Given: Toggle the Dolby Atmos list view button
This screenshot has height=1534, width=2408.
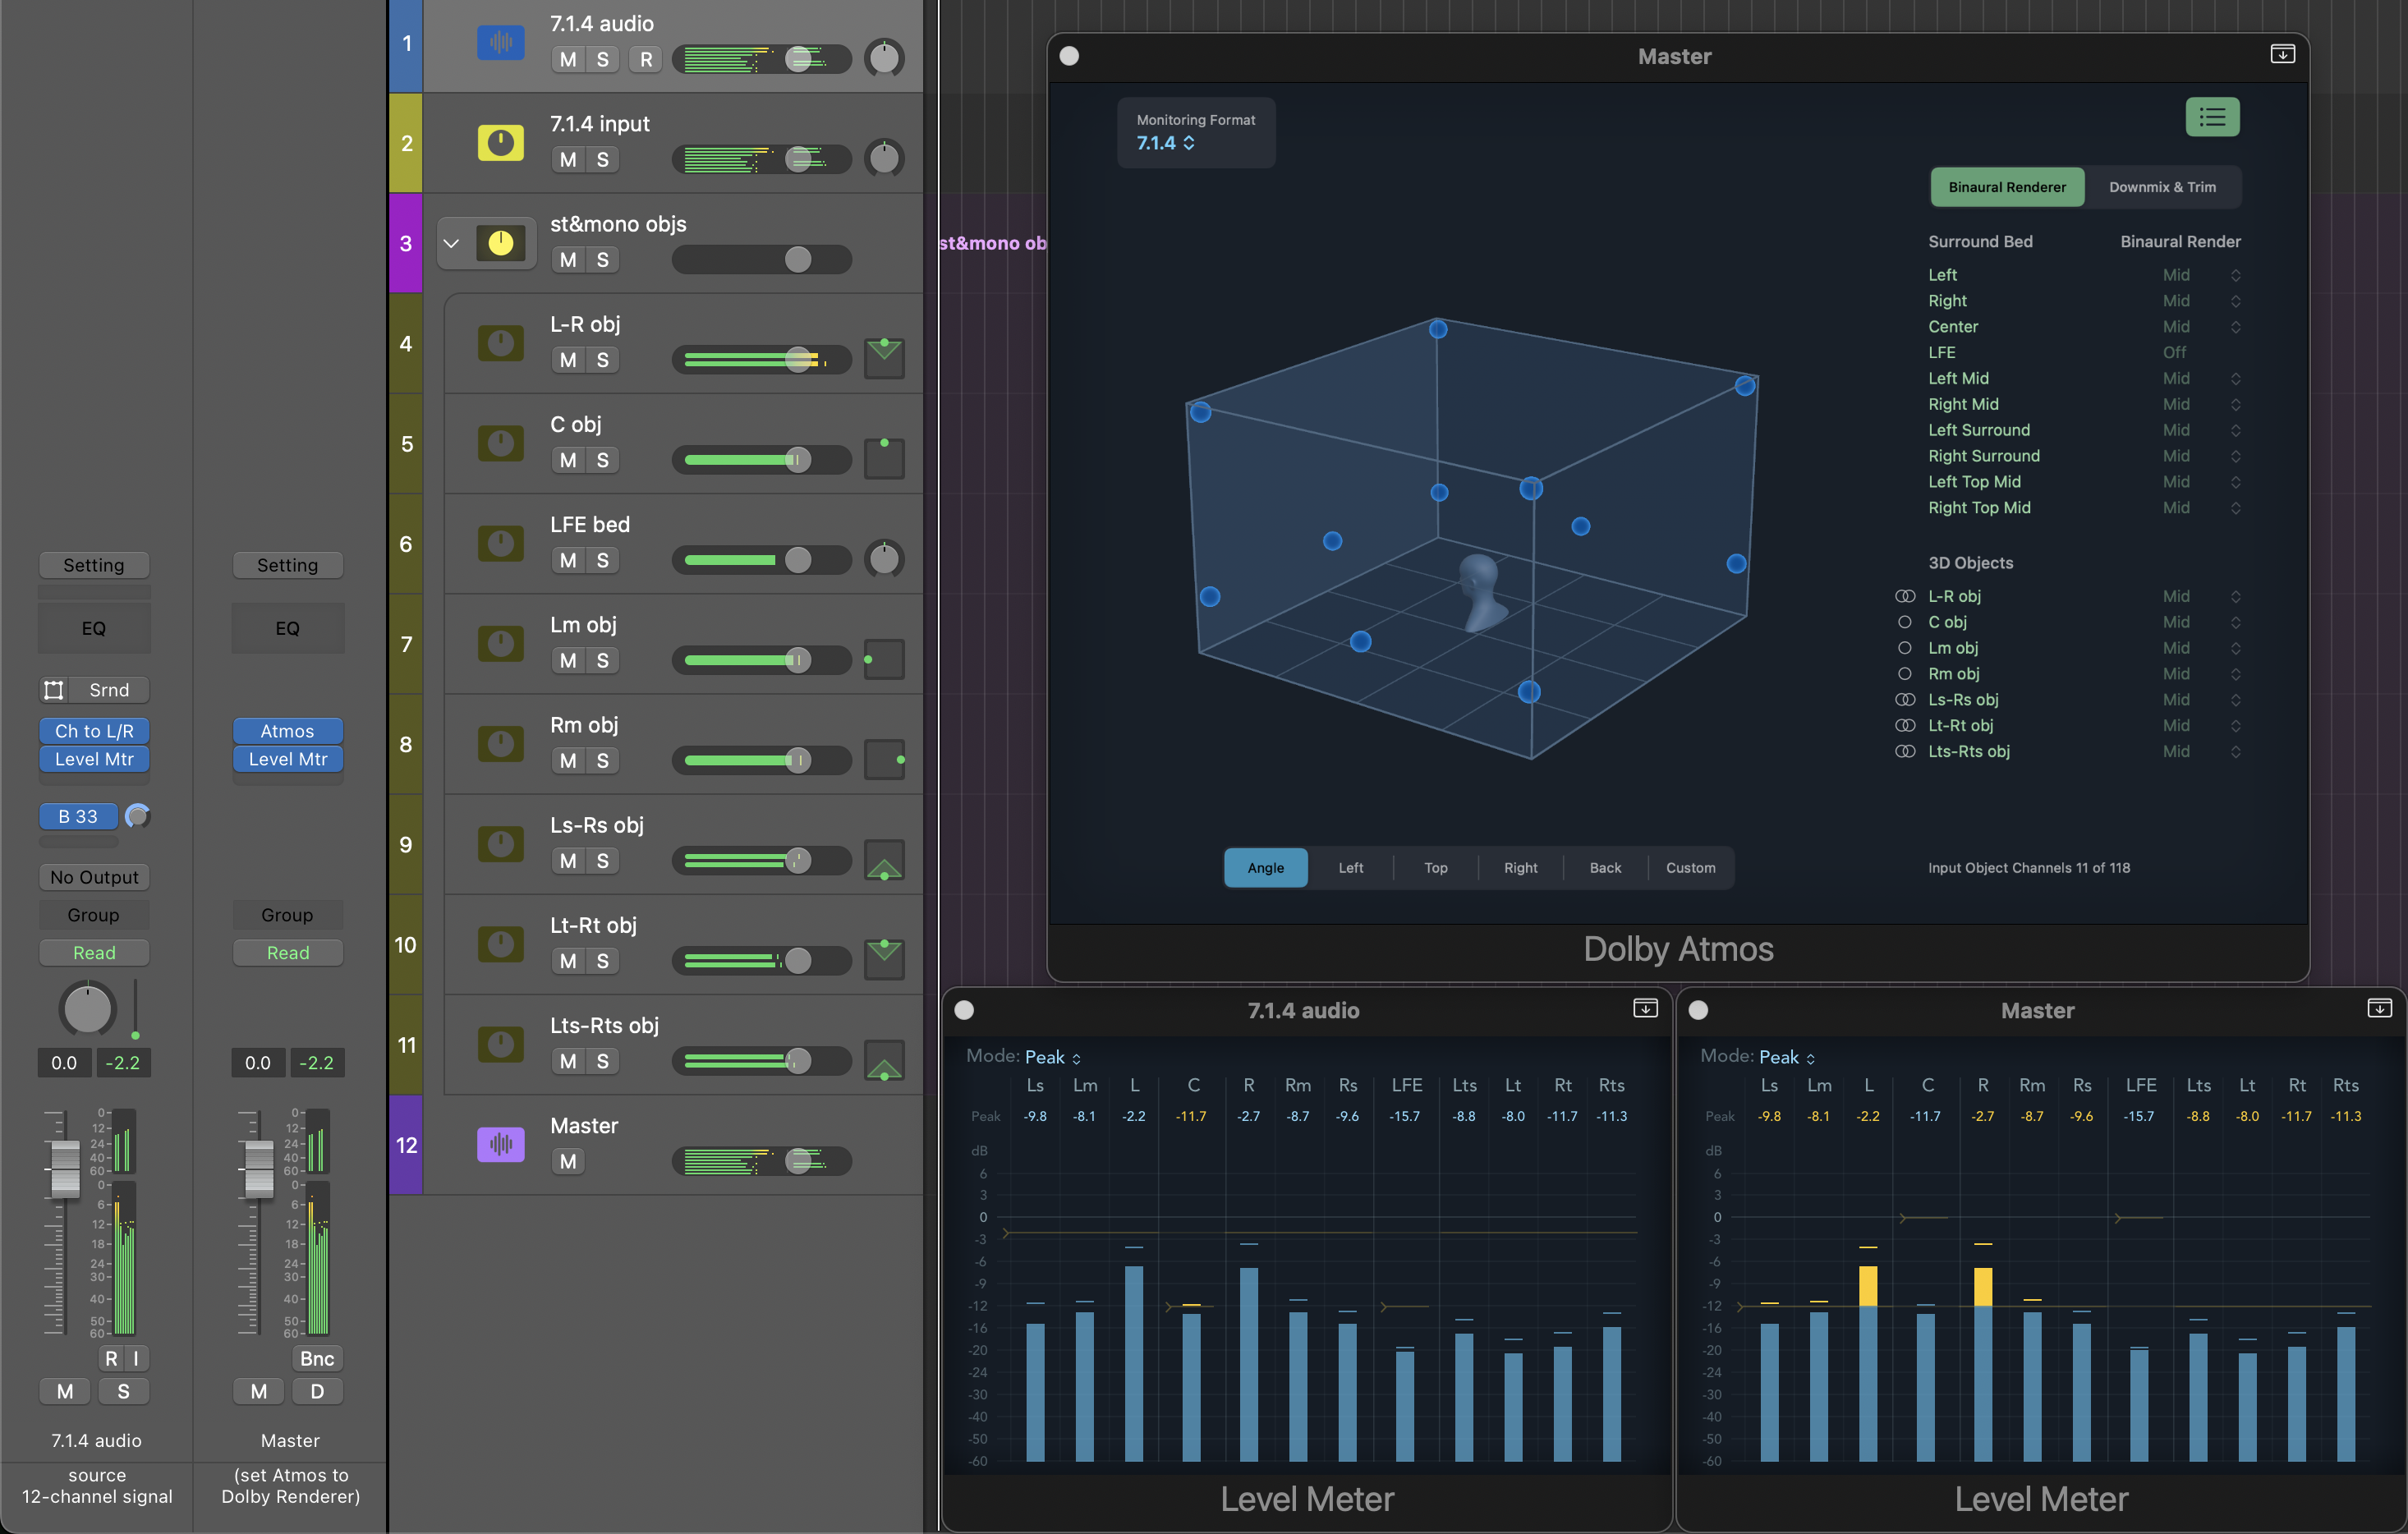Looking at the screenshot, I should click(x=2212, y=117).
